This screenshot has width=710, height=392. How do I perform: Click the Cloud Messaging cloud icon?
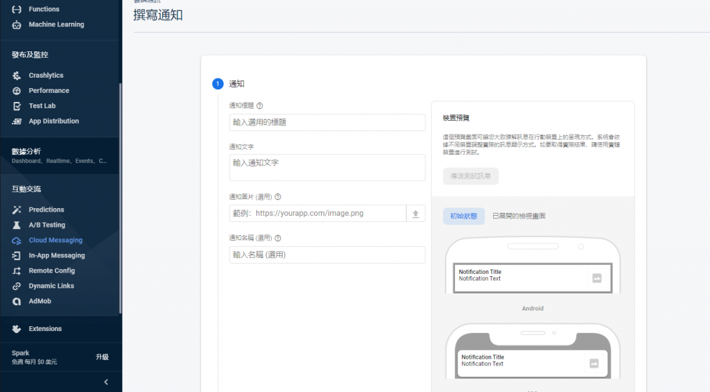[17, 240]
